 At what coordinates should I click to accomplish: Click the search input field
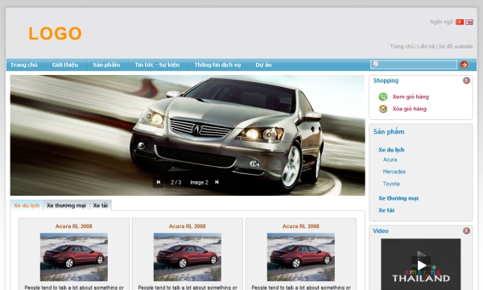click(x=414, y=64)
